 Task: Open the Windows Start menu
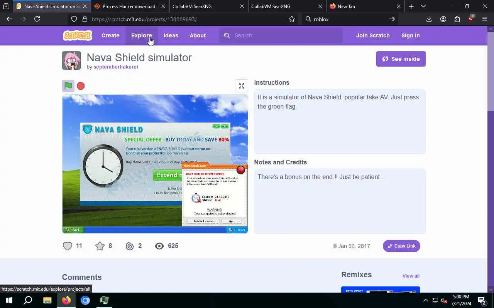click(x=9, y=300)
